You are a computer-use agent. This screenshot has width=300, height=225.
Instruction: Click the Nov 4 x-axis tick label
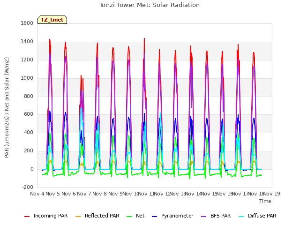click(37, 194)
